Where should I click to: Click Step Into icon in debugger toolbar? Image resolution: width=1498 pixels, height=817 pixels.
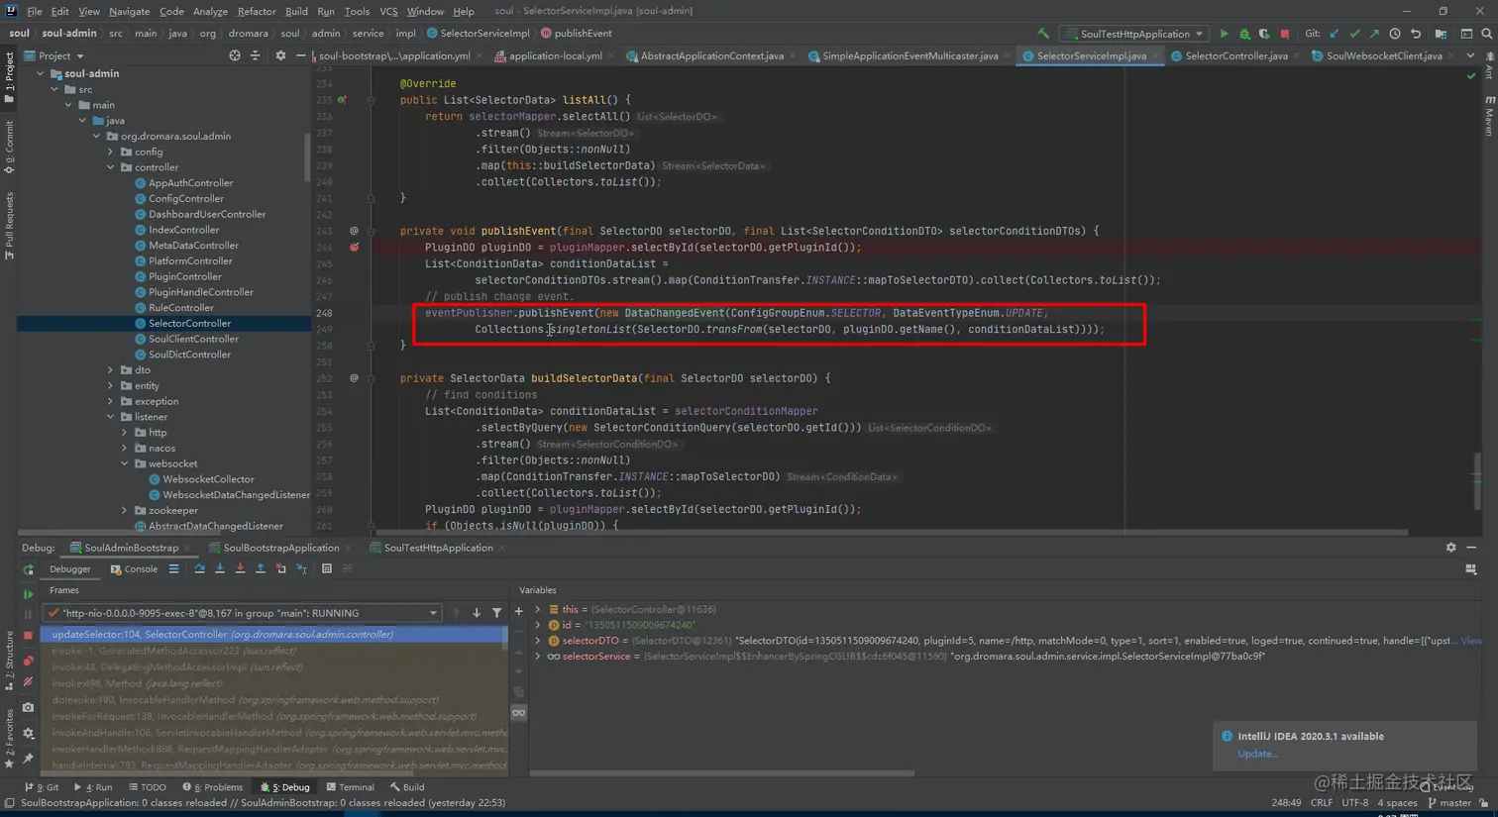[x=220, y=568]
